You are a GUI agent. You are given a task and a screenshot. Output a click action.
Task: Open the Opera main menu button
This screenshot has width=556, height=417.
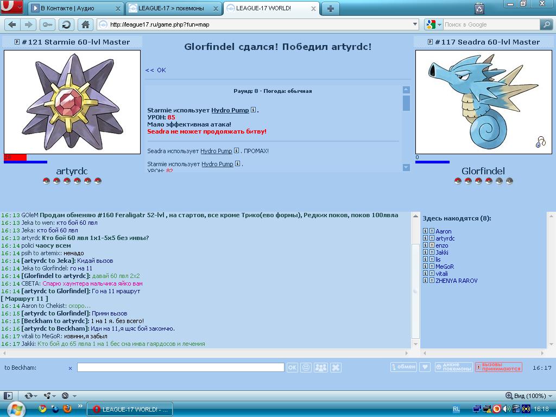point(11,7)
